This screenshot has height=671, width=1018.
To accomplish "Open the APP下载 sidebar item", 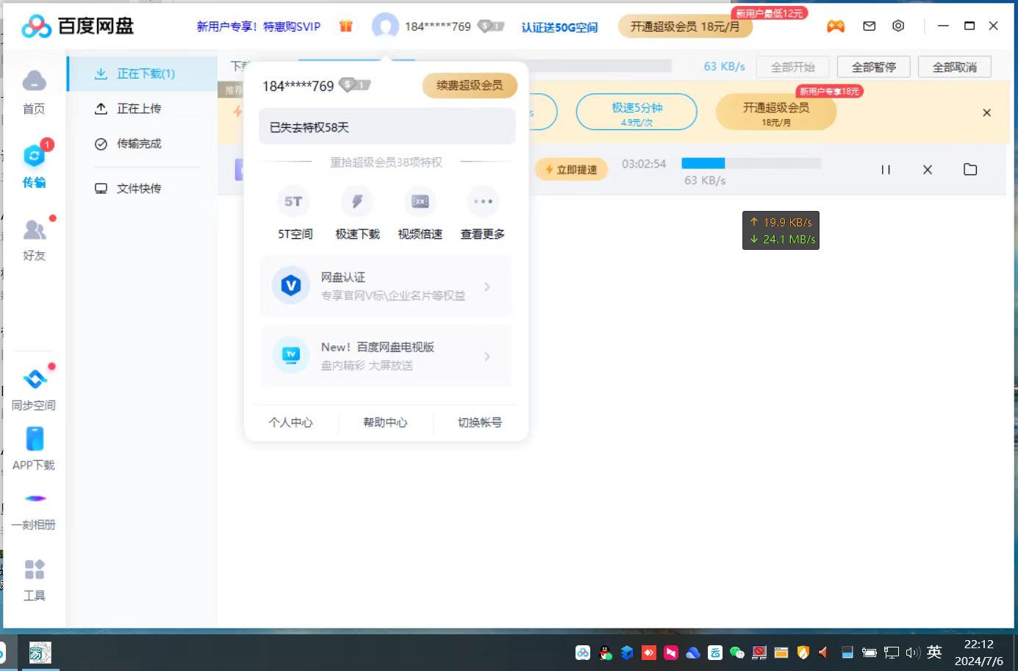I will tap(34, 449).
